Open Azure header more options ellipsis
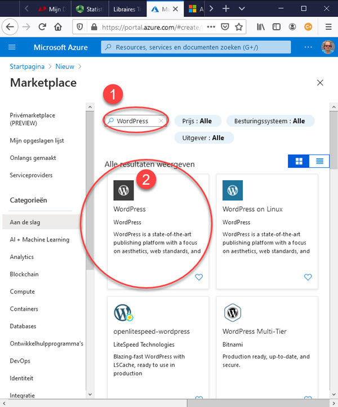 [x=308, y=47]
